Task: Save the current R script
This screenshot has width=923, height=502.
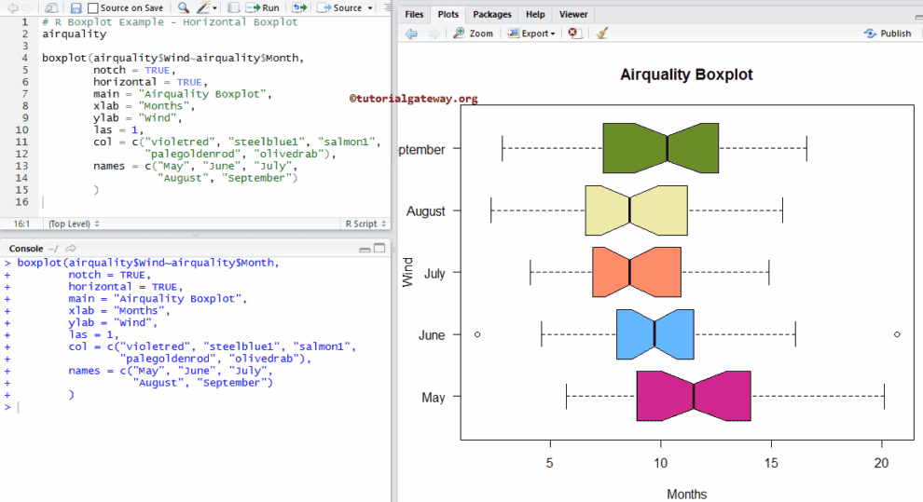Action: coord(76,7)
